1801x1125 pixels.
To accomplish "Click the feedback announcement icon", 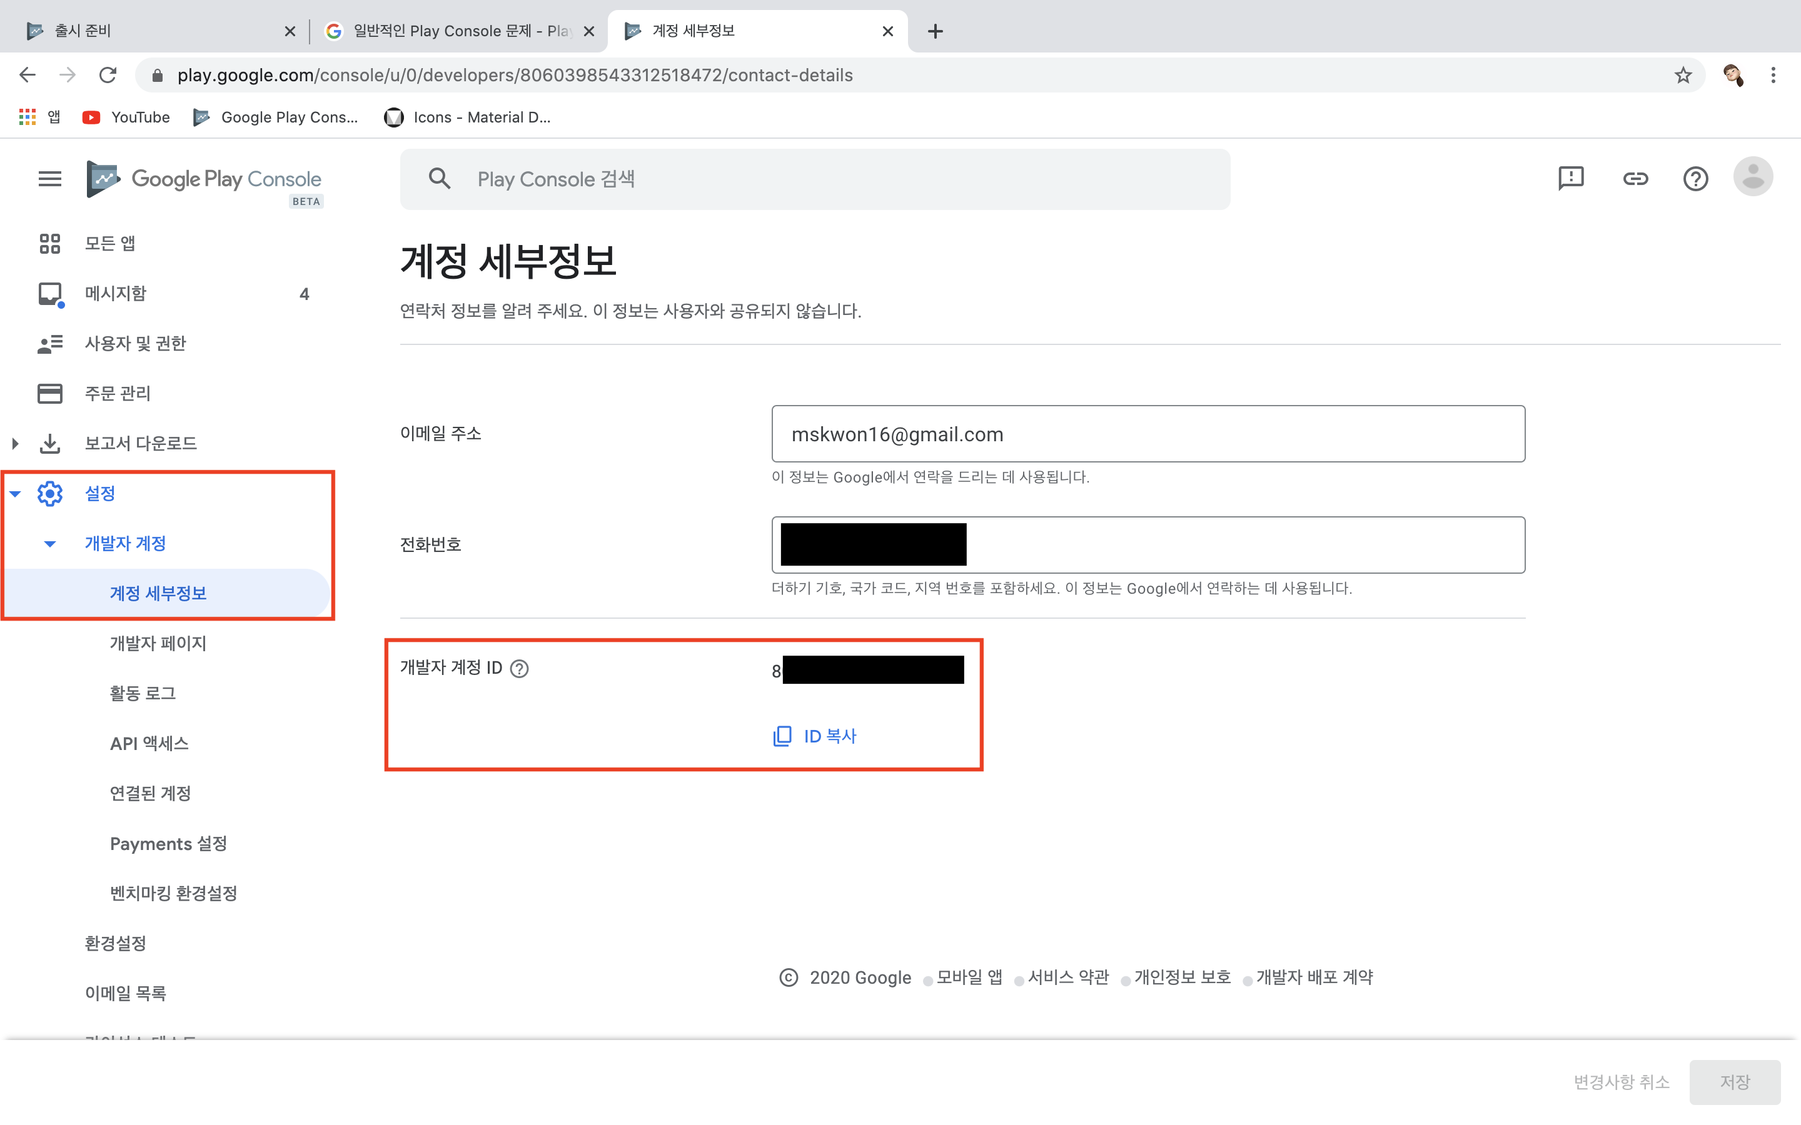I will [x=1570, y=179].
